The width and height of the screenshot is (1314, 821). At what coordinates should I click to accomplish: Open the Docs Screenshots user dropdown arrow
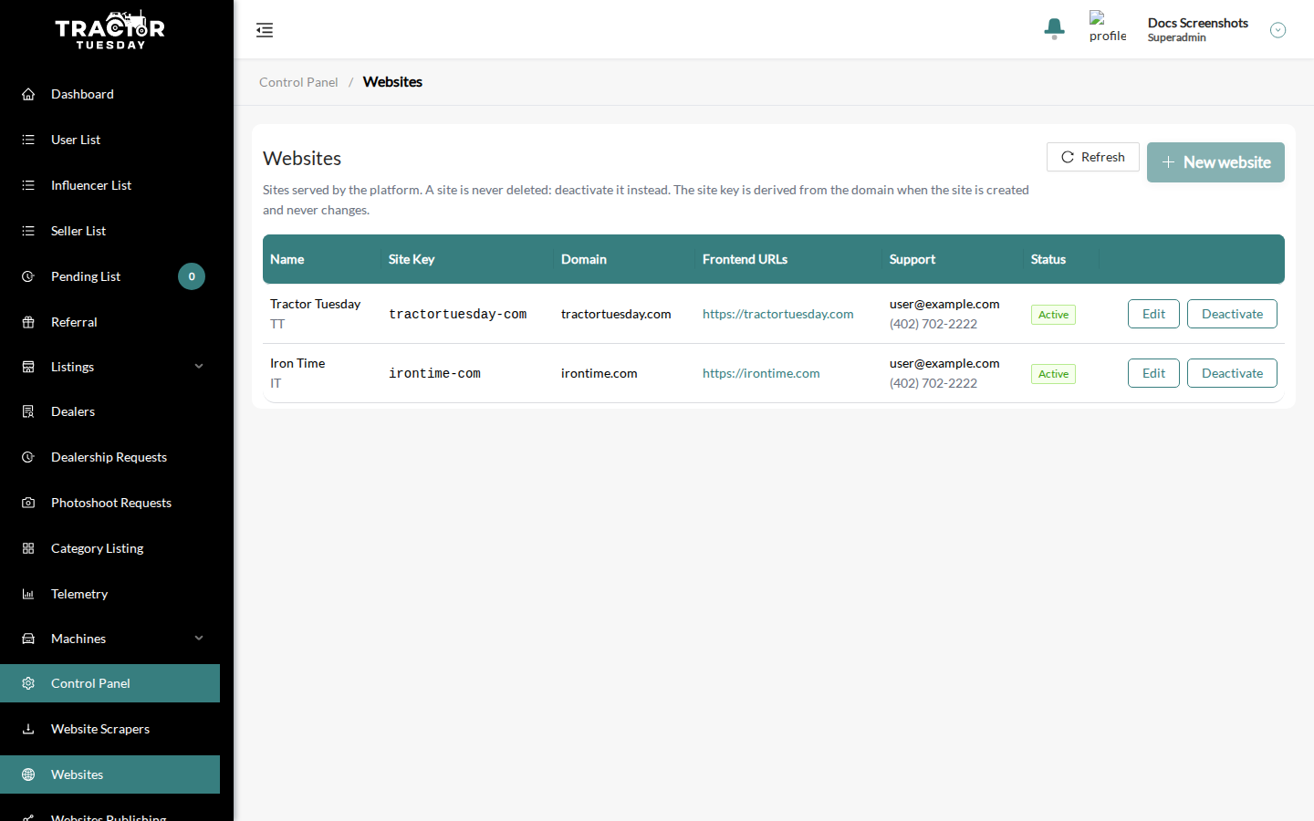pos(1277,30)
